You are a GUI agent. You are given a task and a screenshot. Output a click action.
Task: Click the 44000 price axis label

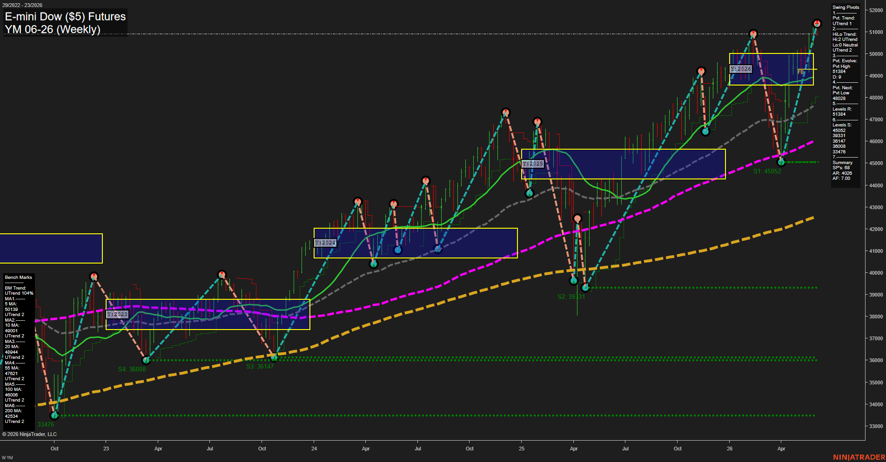click(876, 185)
